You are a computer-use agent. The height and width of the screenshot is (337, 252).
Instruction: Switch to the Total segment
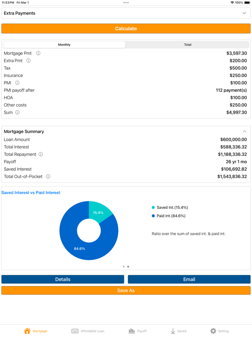click(188, 45)
